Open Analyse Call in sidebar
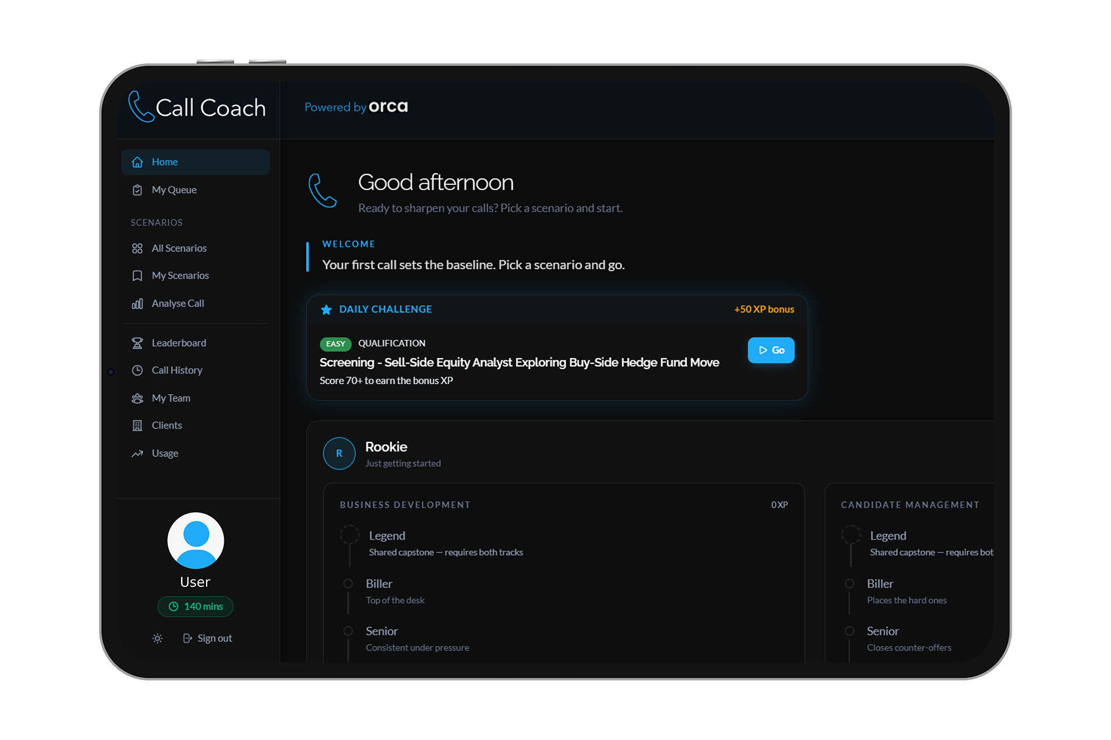Viewport: 1111px width, 740px height. [196, 304]
